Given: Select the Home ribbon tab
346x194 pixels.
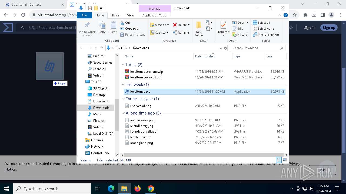Looking at the screenshot, I should 99,15.
